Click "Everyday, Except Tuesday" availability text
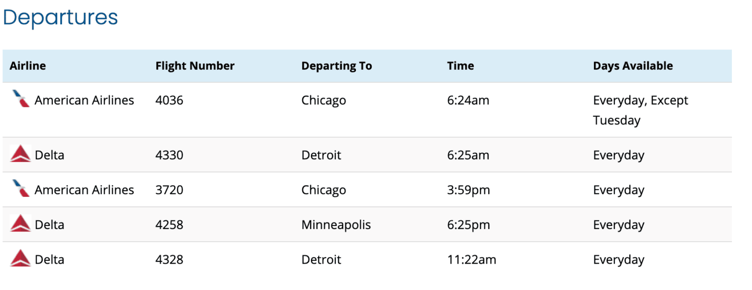The width and height of the screenshot is (752, 290). click(640, 110)
